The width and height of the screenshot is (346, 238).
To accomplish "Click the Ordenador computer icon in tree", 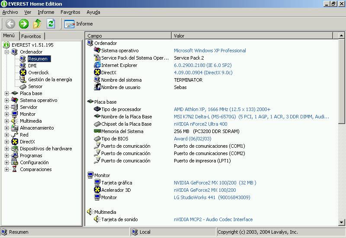I will (14, 52).
